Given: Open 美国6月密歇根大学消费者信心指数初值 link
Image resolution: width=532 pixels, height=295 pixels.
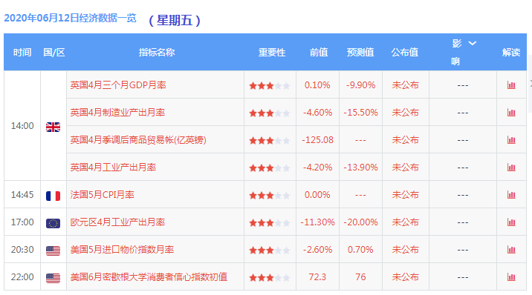Looking at the screenshot, I should point(149,277).
